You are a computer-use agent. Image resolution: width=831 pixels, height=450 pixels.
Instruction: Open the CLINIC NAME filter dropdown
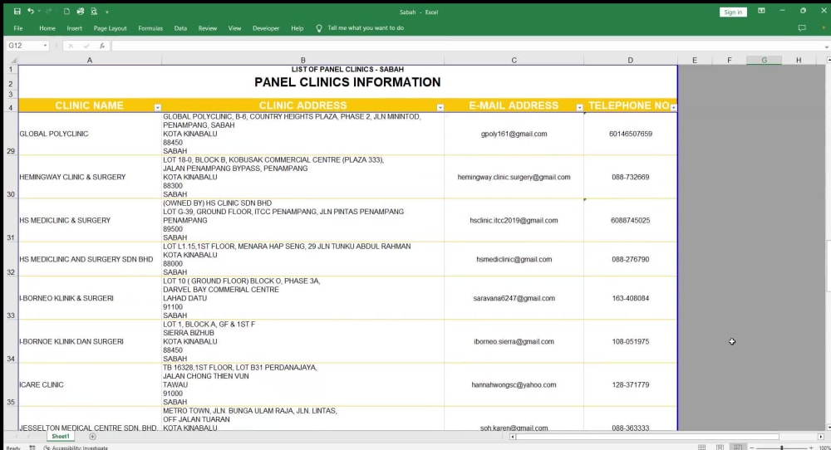(x=157, y=107)
